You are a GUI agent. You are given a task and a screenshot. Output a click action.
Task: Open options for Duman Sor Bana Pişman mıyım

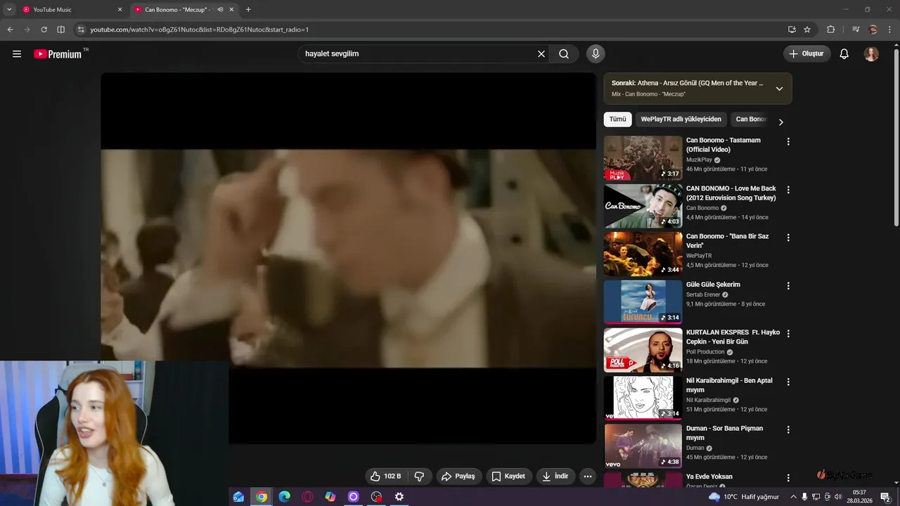[x=788, y=429]
